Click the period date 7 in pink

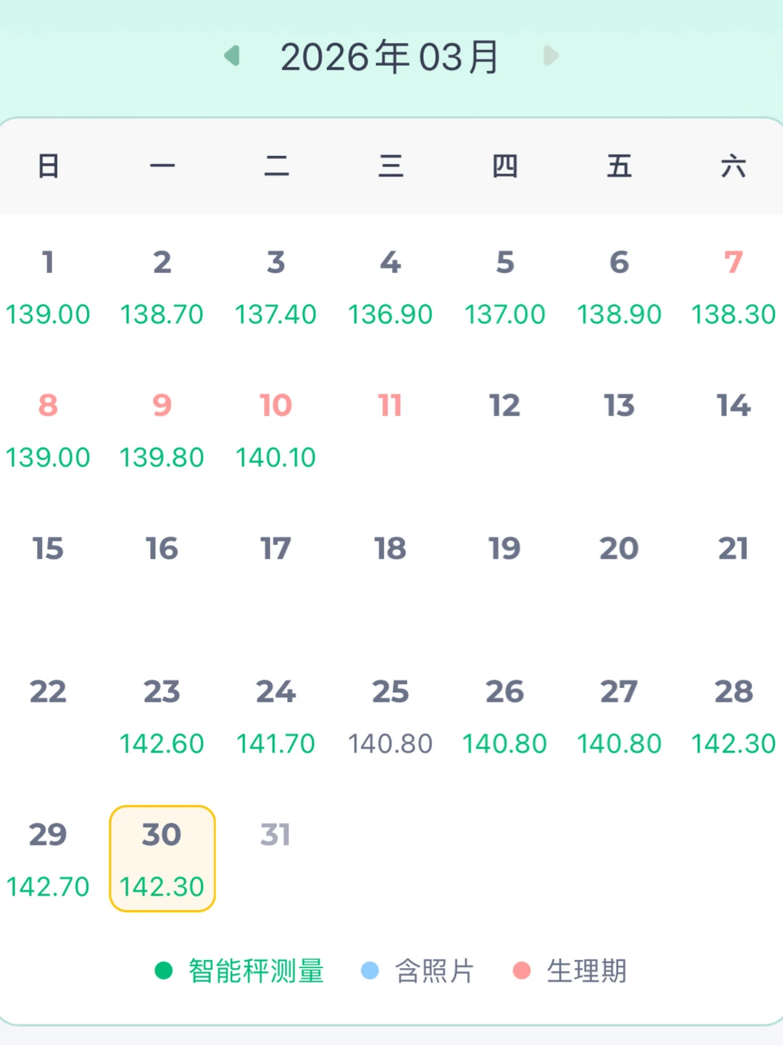point(734,263)
